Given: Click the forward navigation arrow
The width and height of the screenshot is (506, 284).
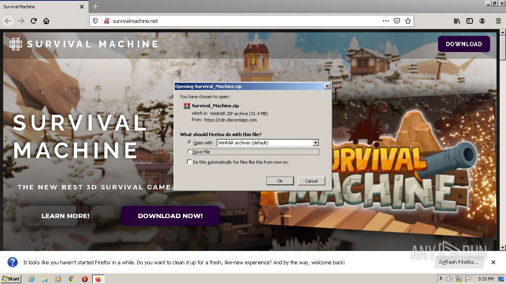Looking at the screenshot, I should (21, 21).
